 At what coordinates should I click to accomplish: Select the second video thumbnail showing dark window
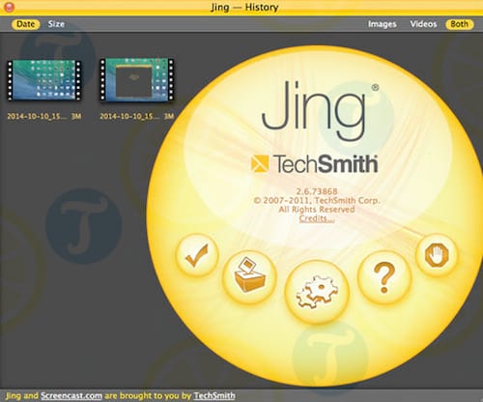coord(136,79)
